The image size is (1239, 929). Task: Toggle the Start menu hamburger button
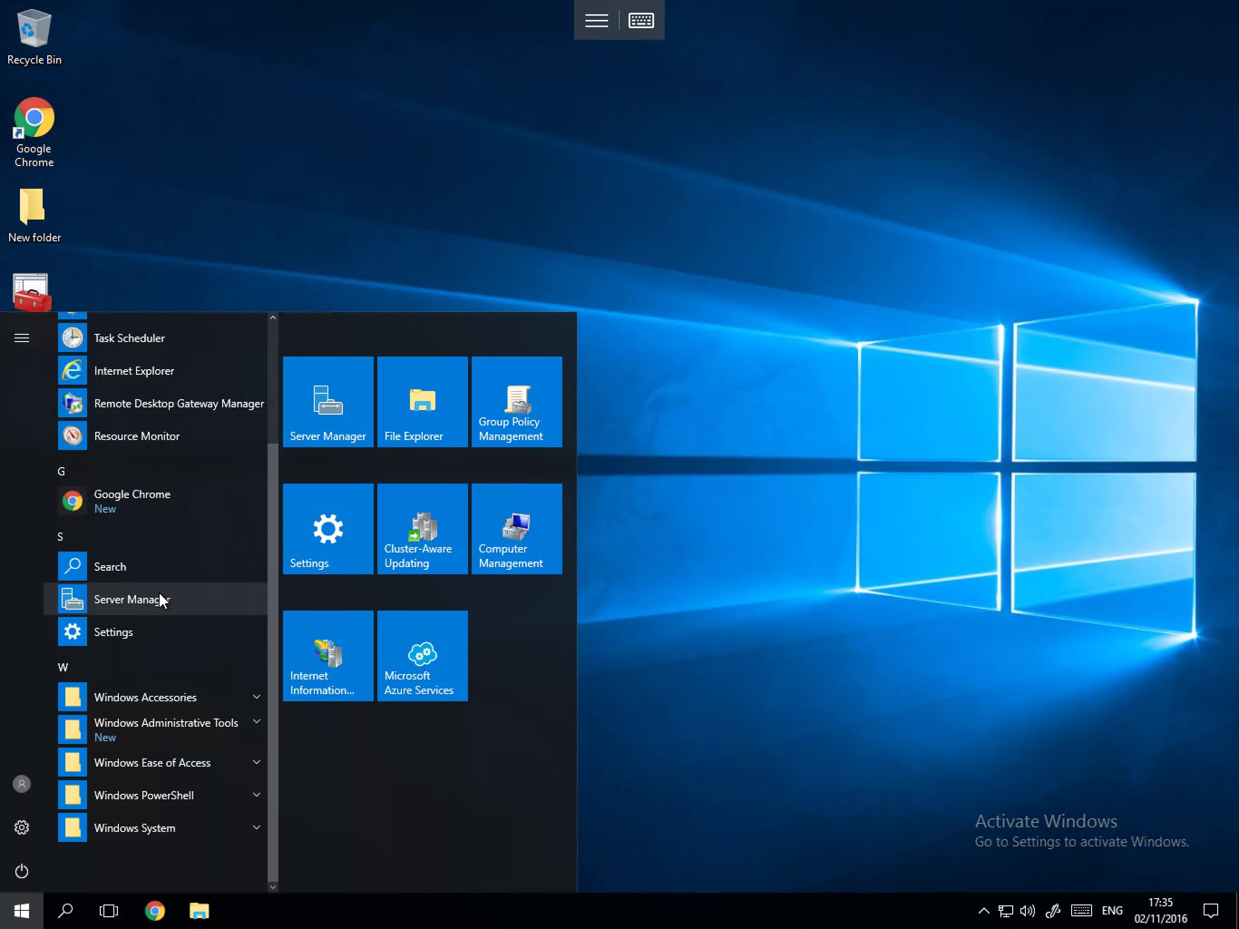[22, 338]
